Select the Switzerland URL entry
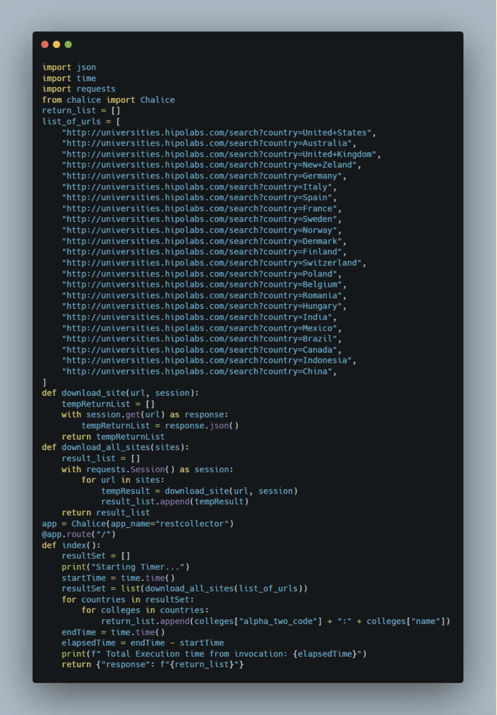497x715 pixels. coord(212,263)
